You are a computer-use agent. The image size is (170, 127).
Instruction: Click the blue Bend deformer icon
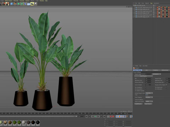point(25,4)
